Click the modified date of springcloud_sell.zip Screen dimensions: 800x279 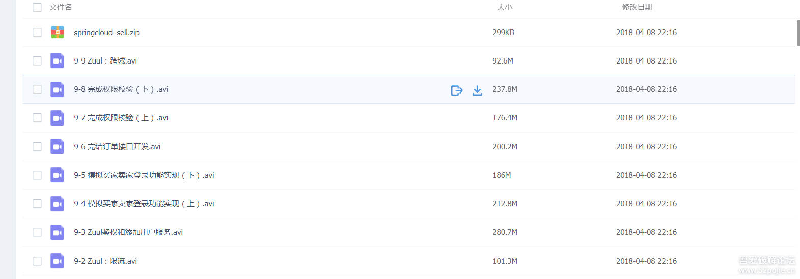(x=646, y=32)
